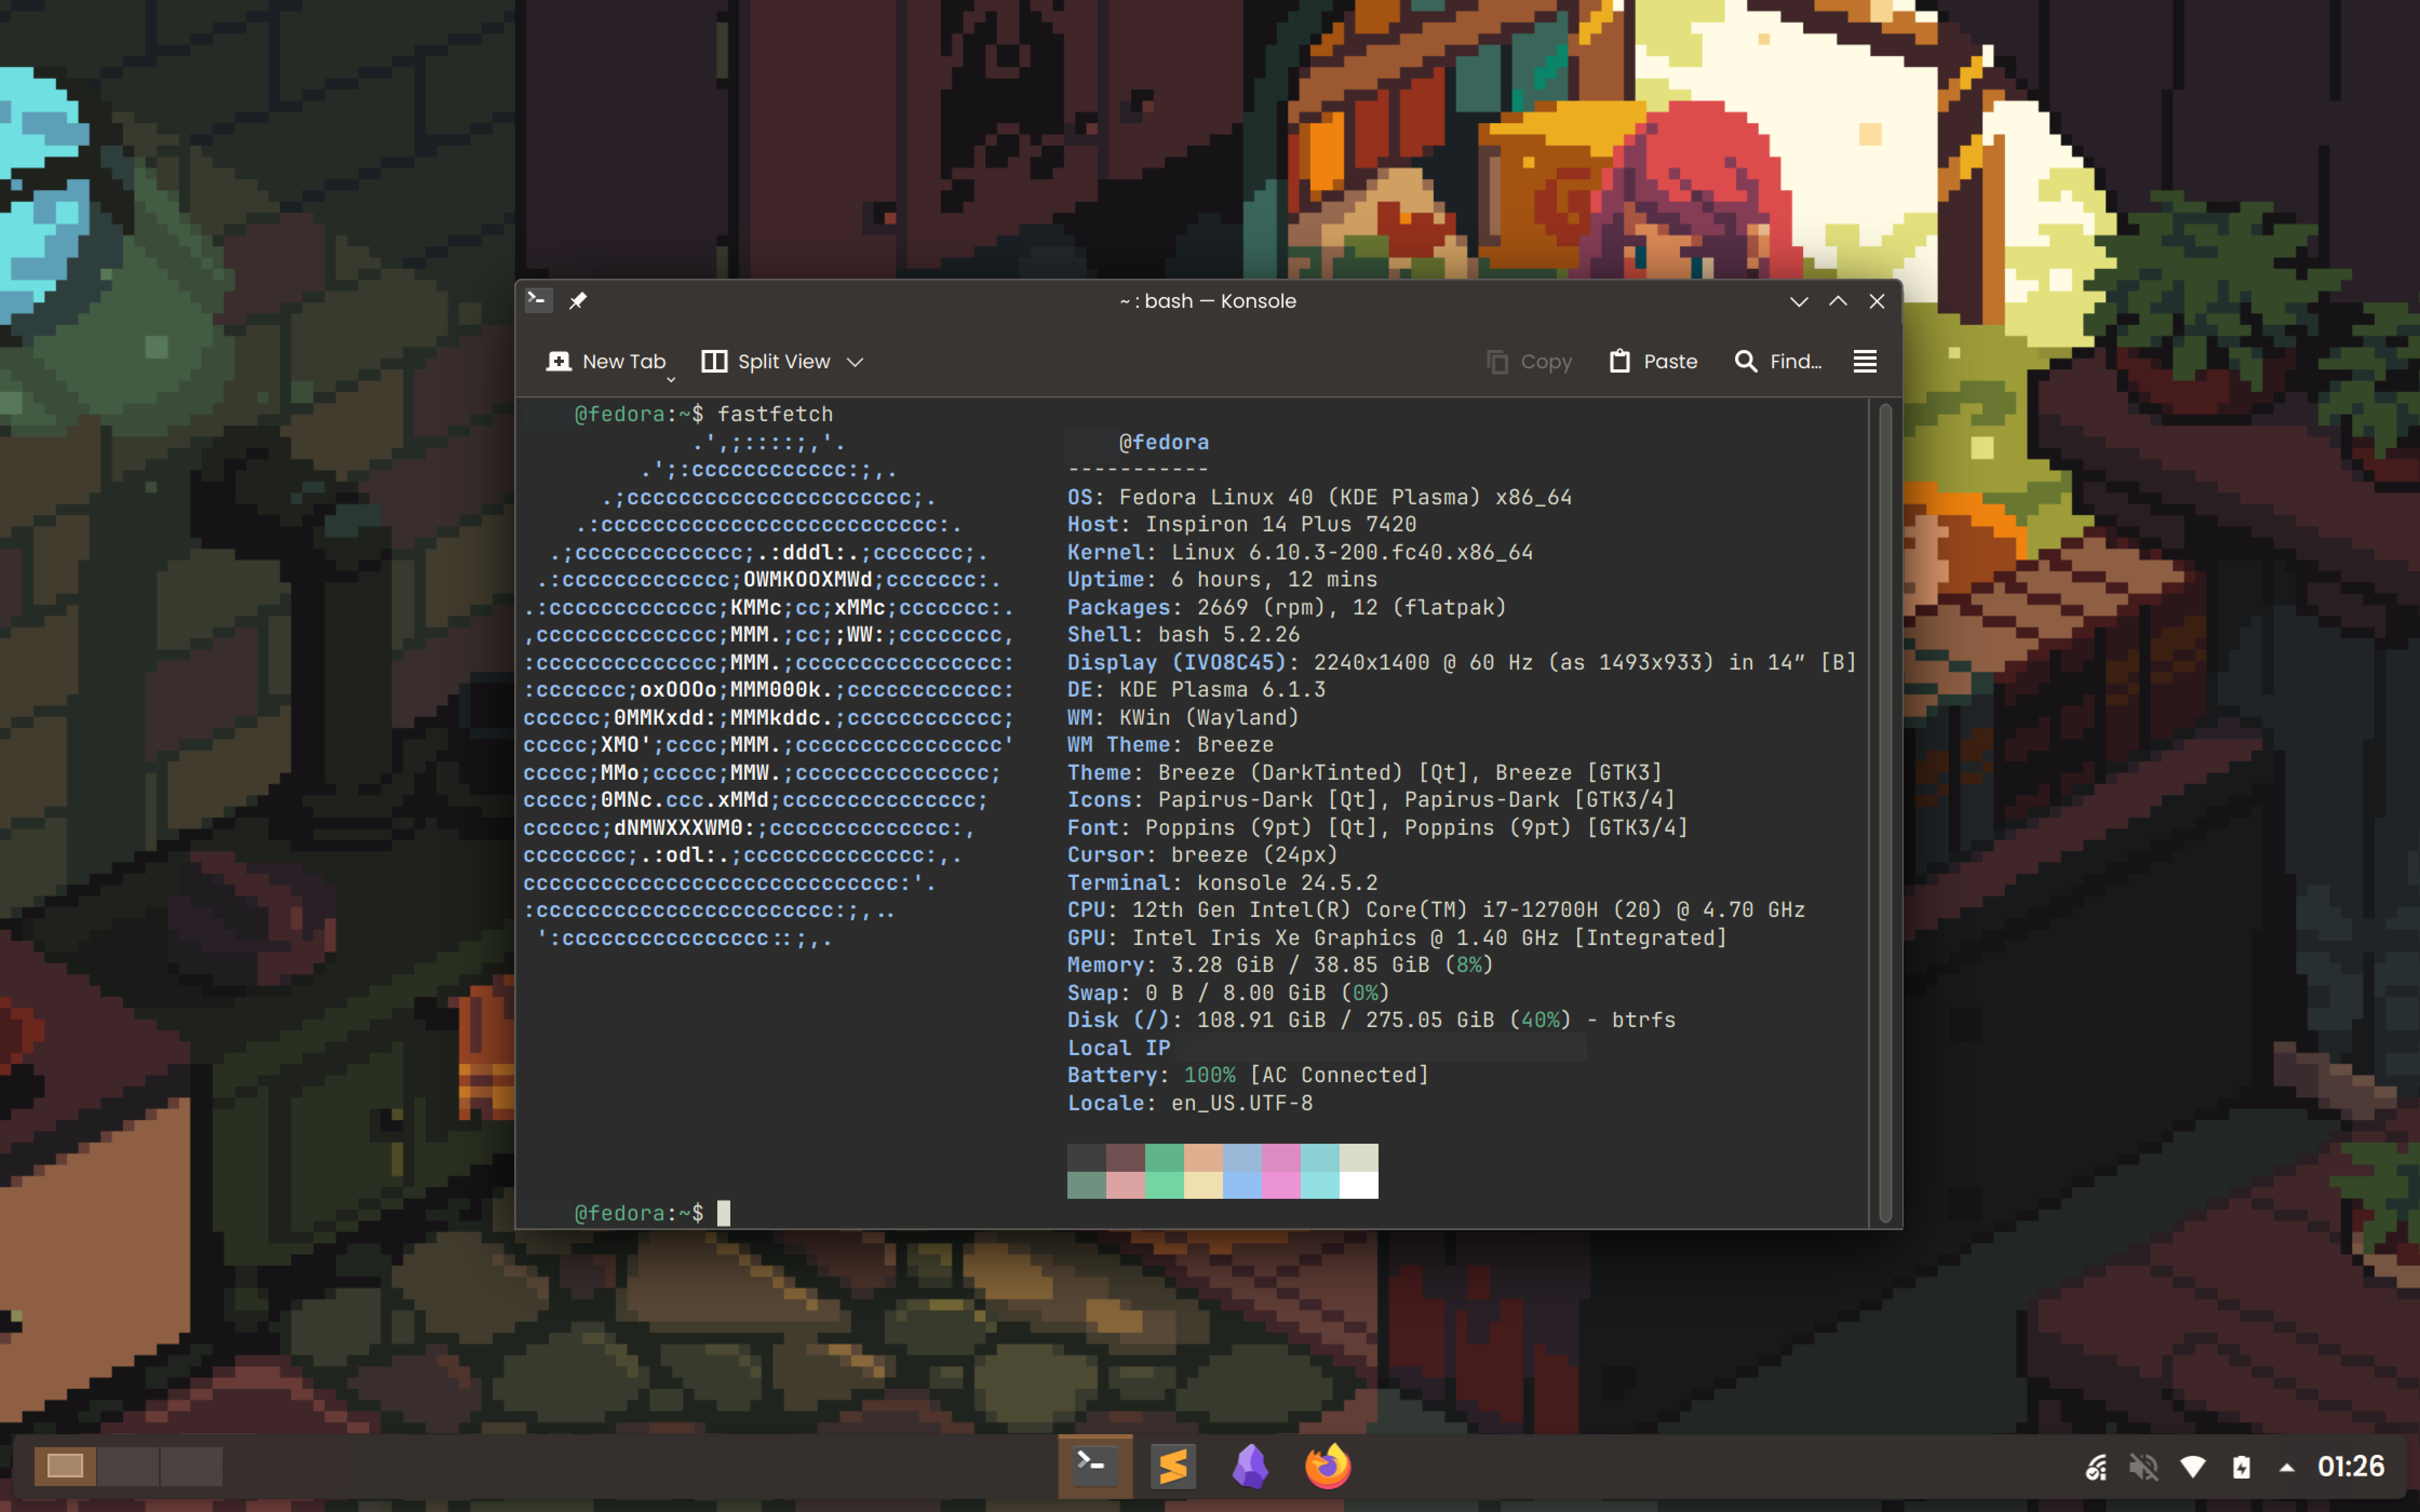
Task: Click the typed 'fastfetch' command text
Action: (775, 414)
